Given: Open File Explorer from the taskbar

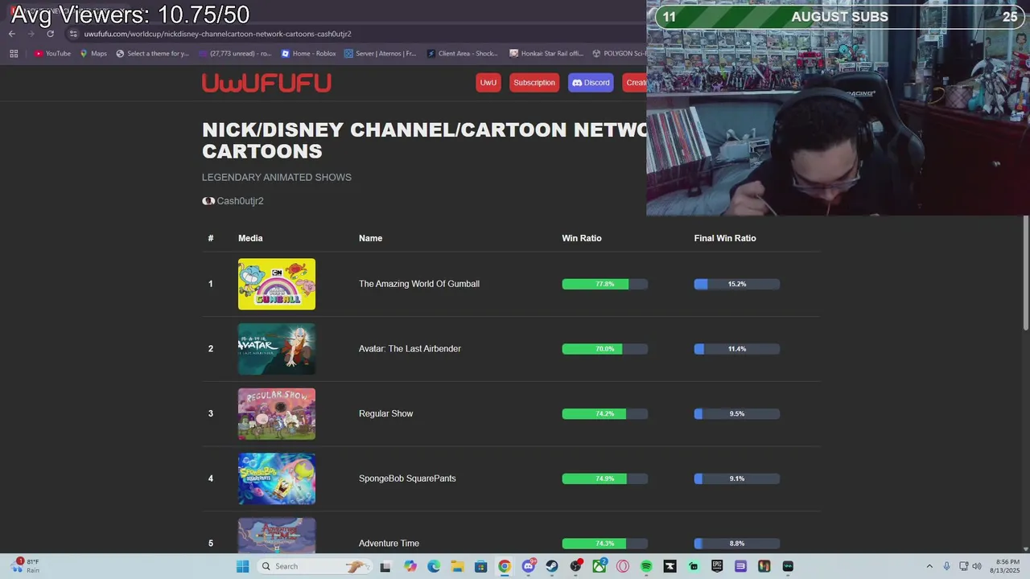Looking at the screenshot, I should coord(457,566).
